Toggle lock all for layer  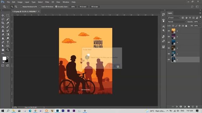pyautogui.click(x=186, y=26)
